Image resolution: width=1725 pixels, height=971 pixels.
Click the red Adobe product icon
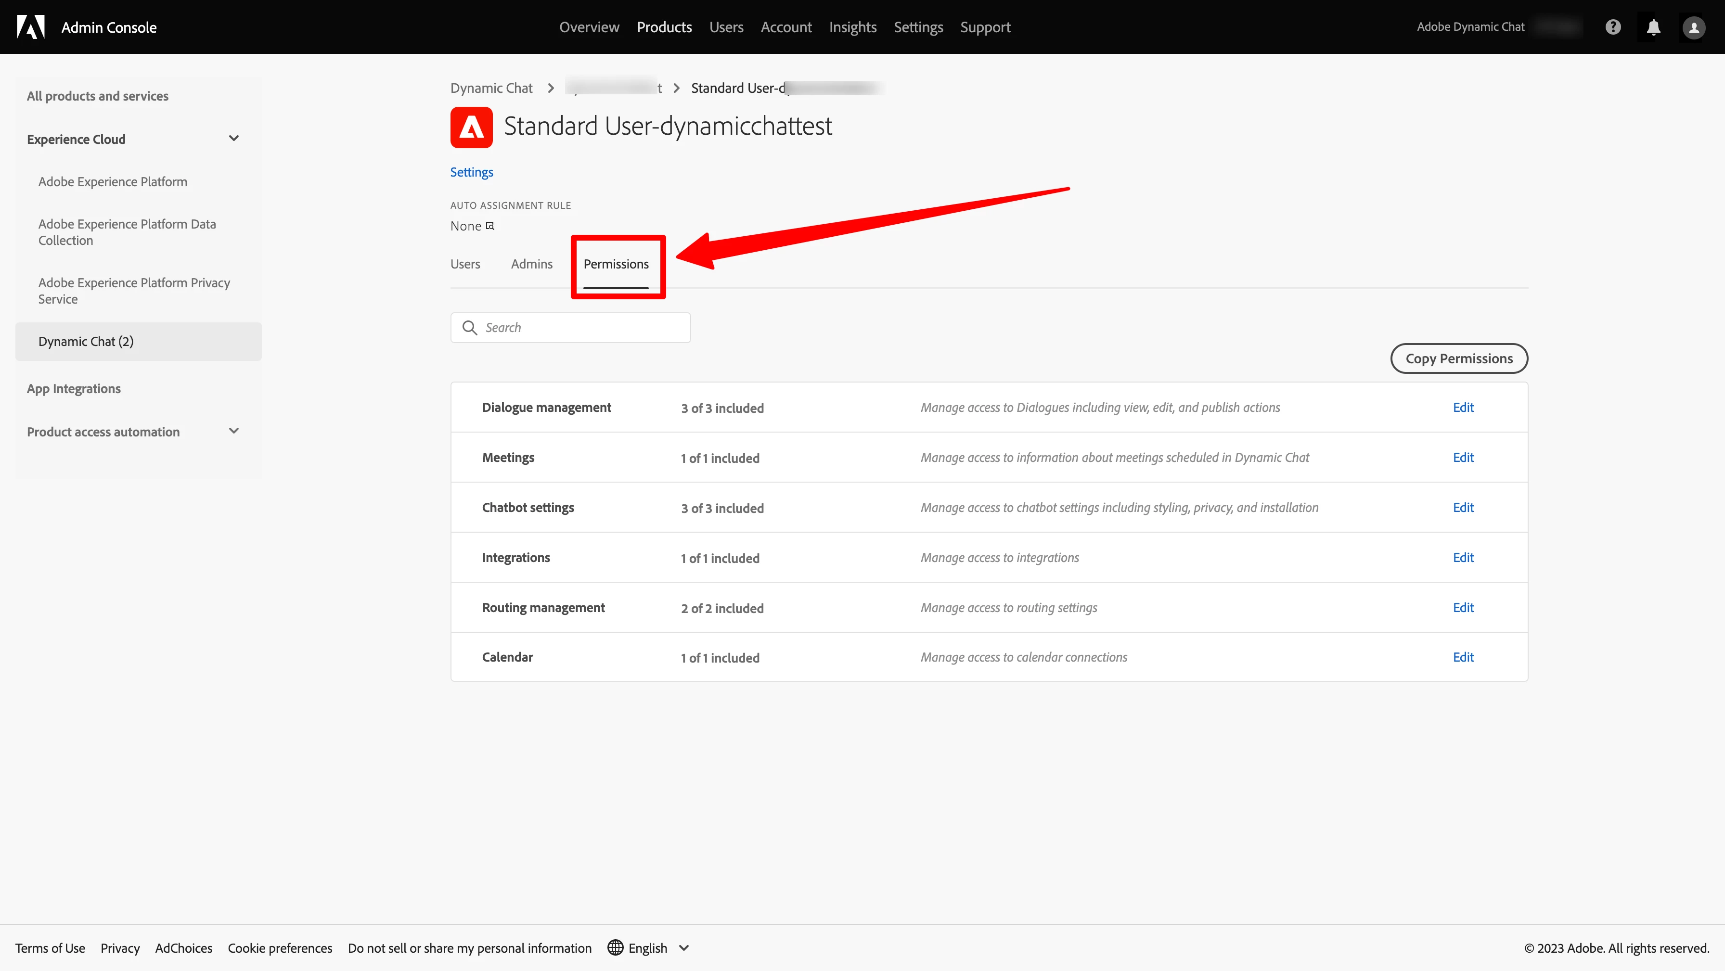pyautogui.click(x=471, y=127)
